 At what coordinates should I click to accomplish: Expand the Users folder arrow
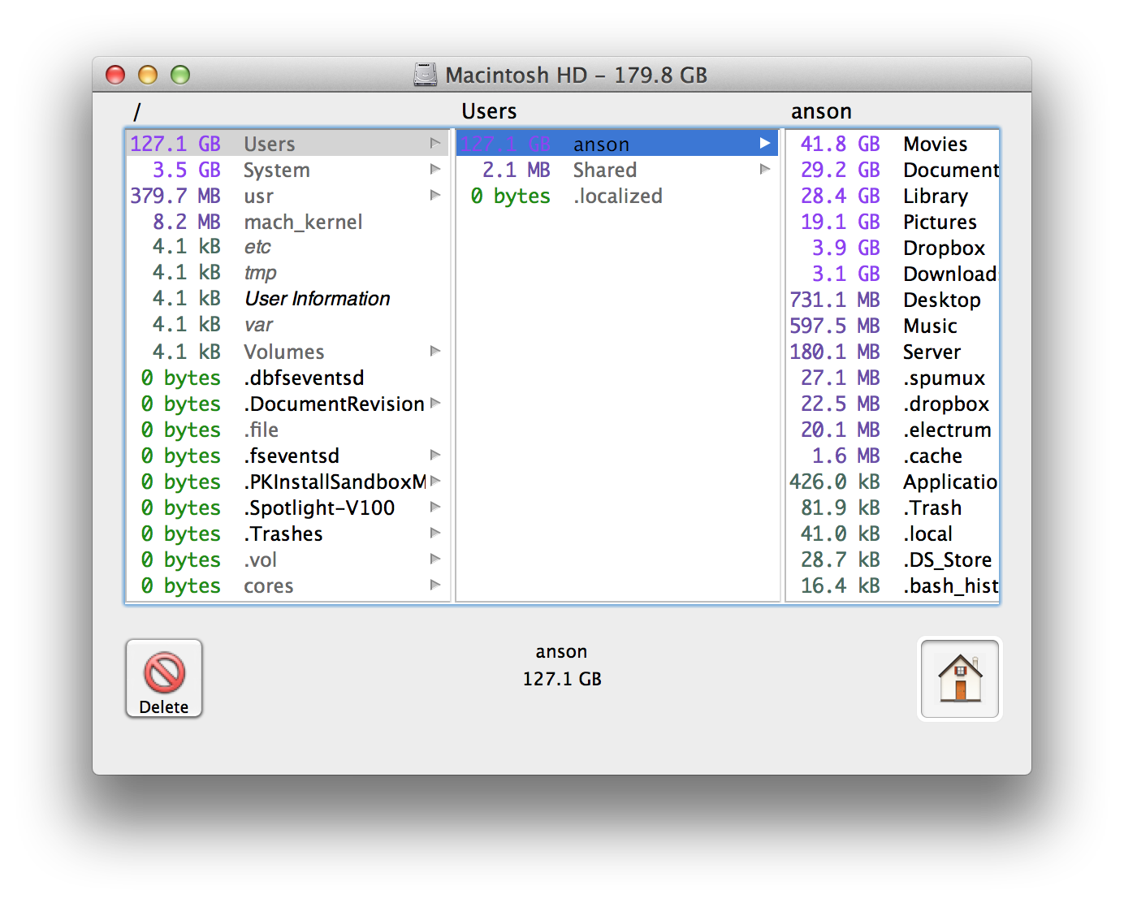(x=435, y=143)
